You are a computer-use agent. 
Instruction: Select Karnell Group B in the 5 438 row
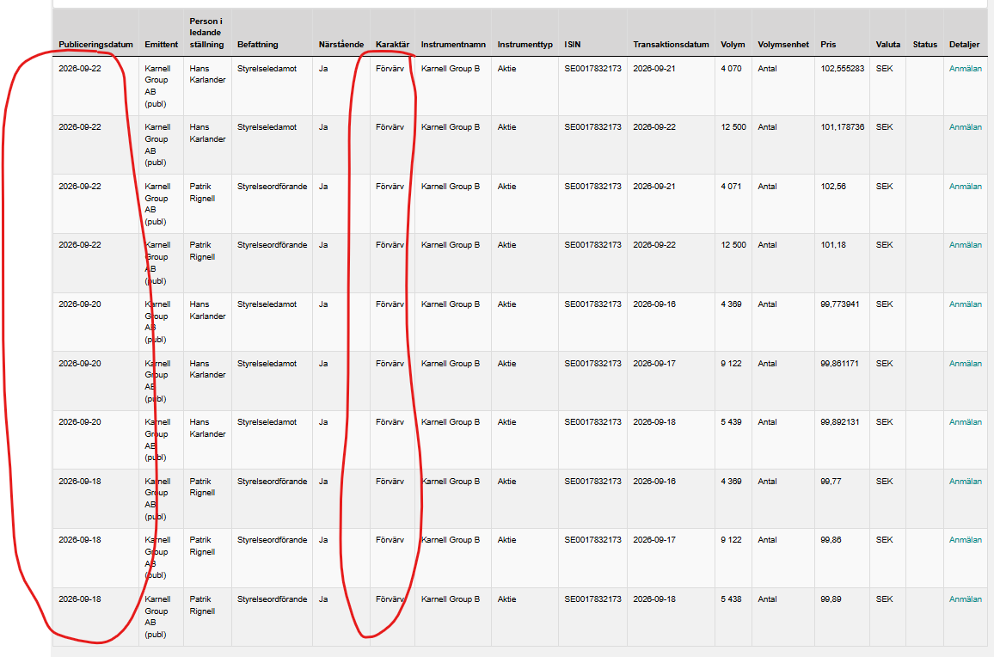(450, 599)
